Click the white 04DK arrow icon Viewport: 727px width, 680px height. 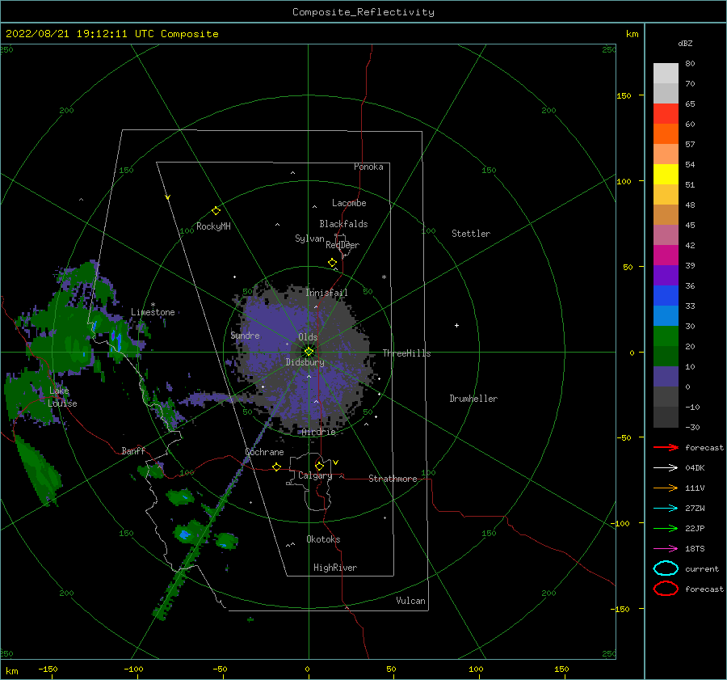666,467
